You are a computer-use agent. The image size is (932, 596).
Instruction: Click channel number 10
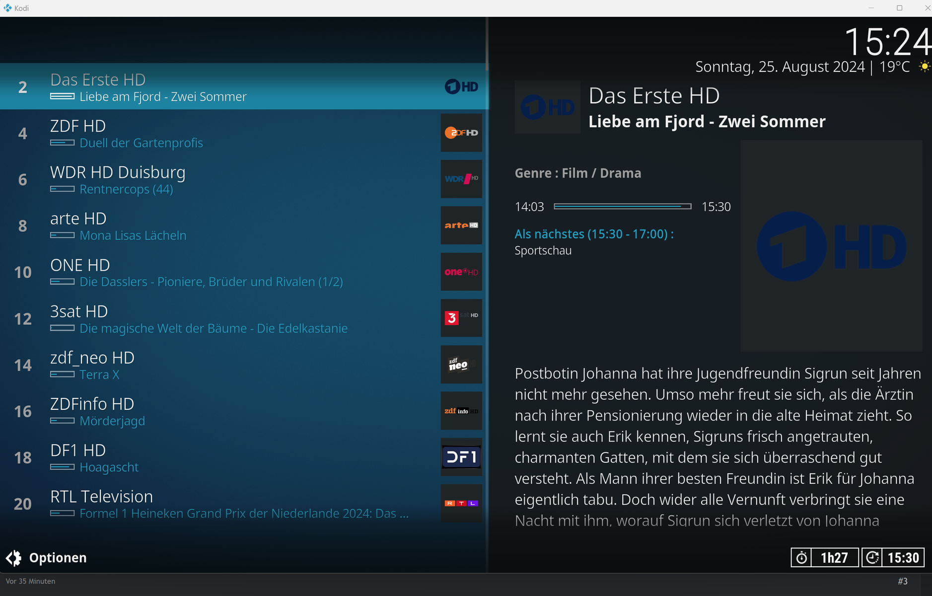tap(23, 272)
